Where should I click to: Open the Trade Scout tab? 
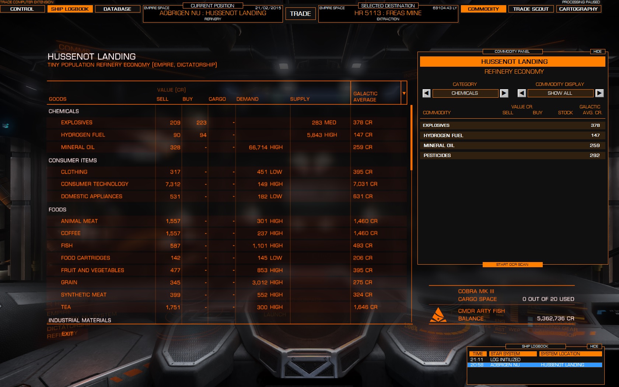point(531,9)
